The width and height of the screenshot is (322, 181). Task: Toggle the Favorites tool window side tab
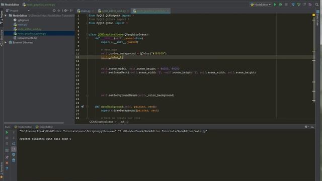pyautogui.click(x=2, y=170)
